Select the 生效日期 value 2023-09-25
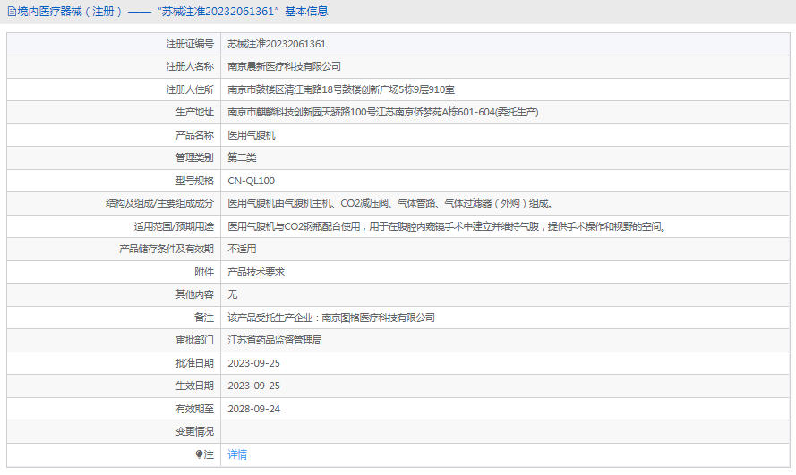796x475 pixels. (x=253, y=386)
